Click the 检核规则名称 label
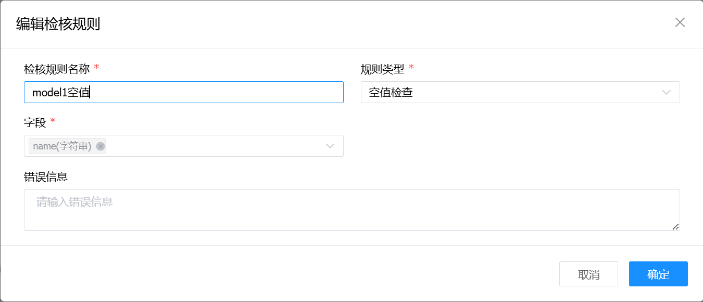This screenshot has width=703, height=302. (x=57, y=69)
